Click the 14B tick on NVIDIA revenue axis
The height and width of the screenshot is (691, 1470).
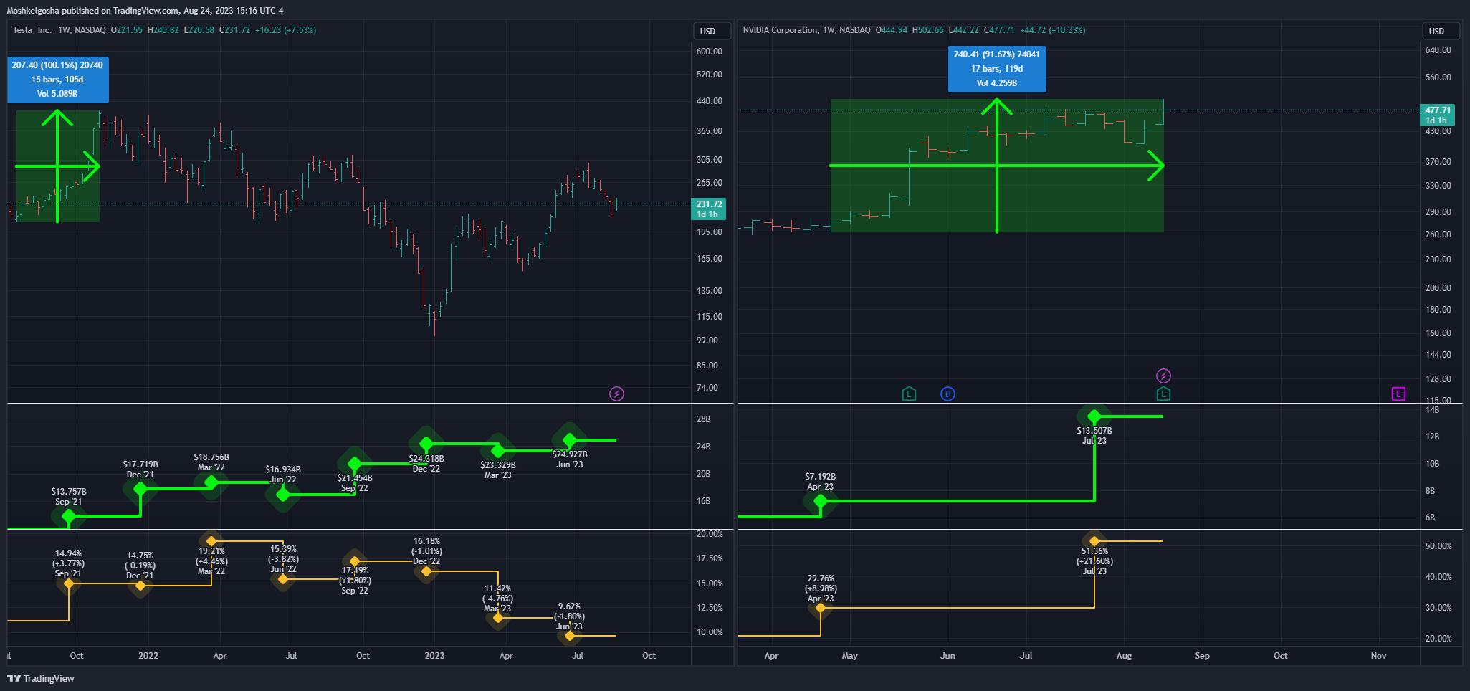coord(1432,410)
